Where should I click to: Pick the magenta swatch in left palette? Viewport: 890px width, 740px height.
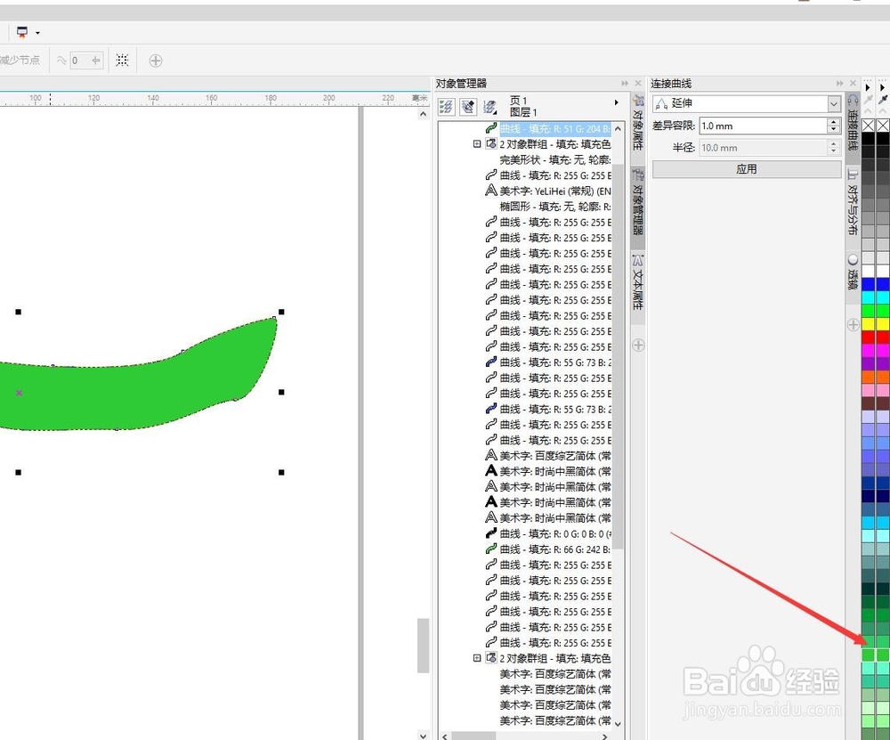pos(869,350)
